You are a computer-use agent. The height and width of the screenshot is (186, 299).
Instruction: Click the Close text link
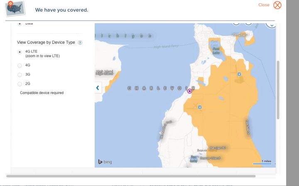point(264,5)
